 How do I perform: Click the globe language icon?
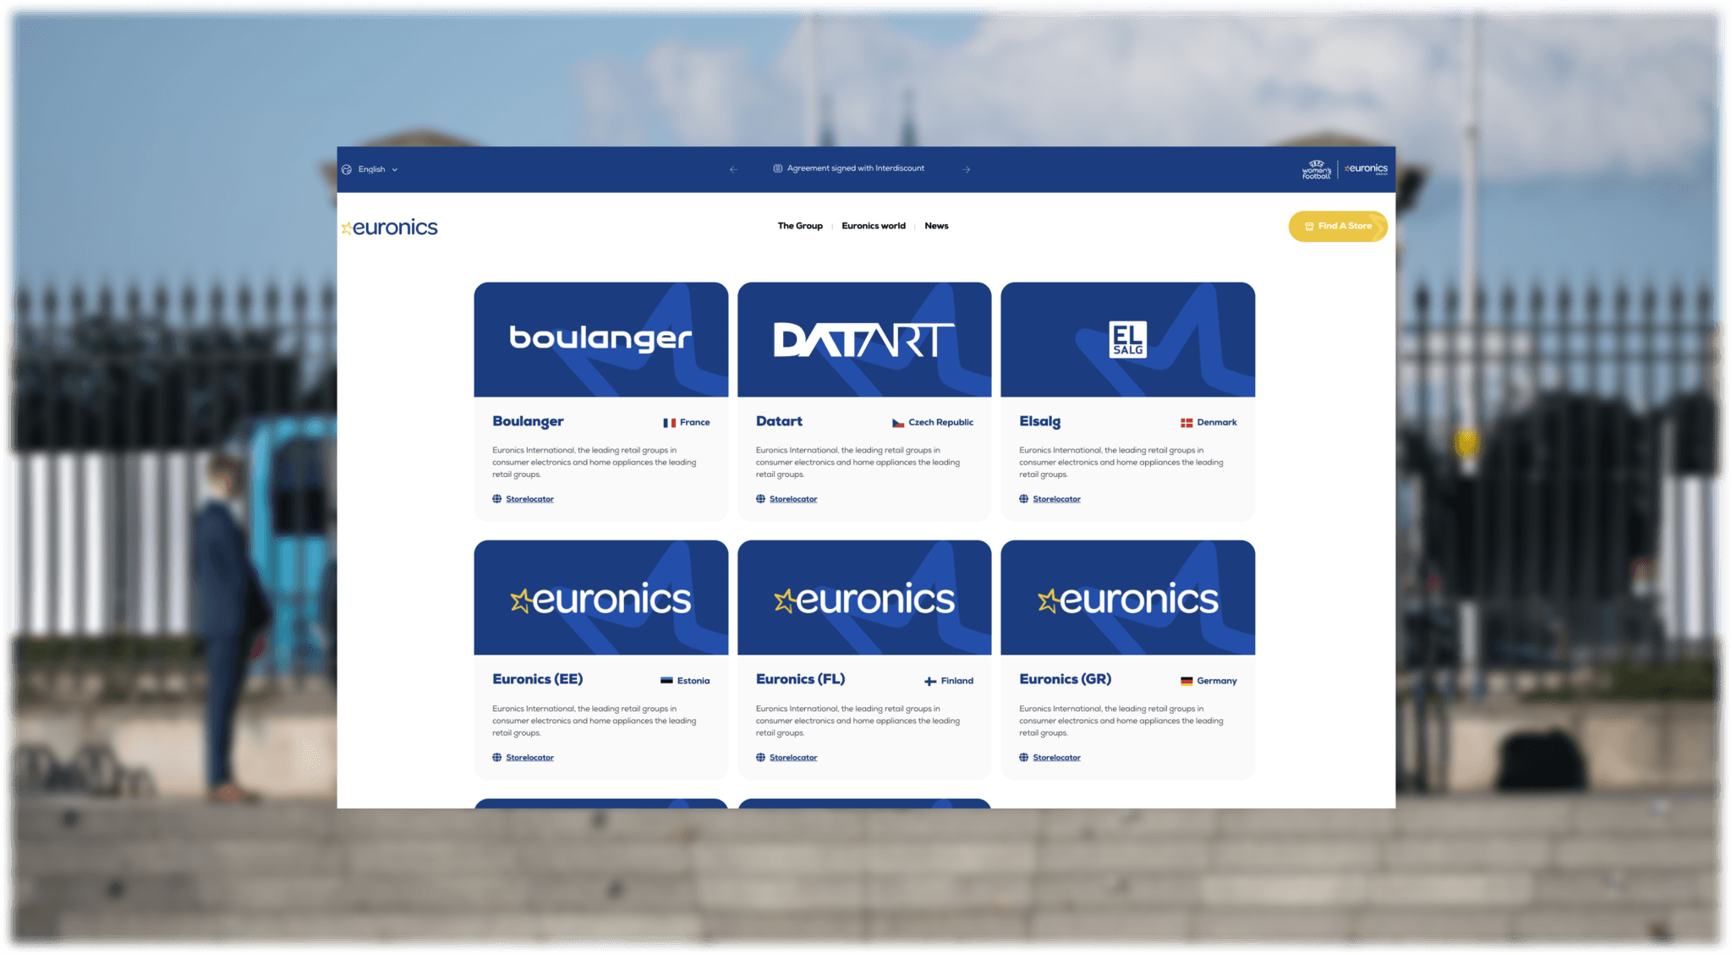(347, 169)
